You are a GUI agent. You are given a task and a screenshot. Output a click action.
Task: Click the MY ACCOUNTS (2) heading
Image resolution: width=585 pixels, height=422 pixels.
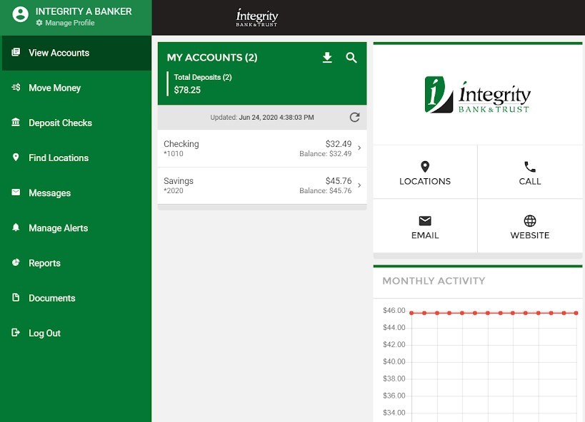(212, 57)
